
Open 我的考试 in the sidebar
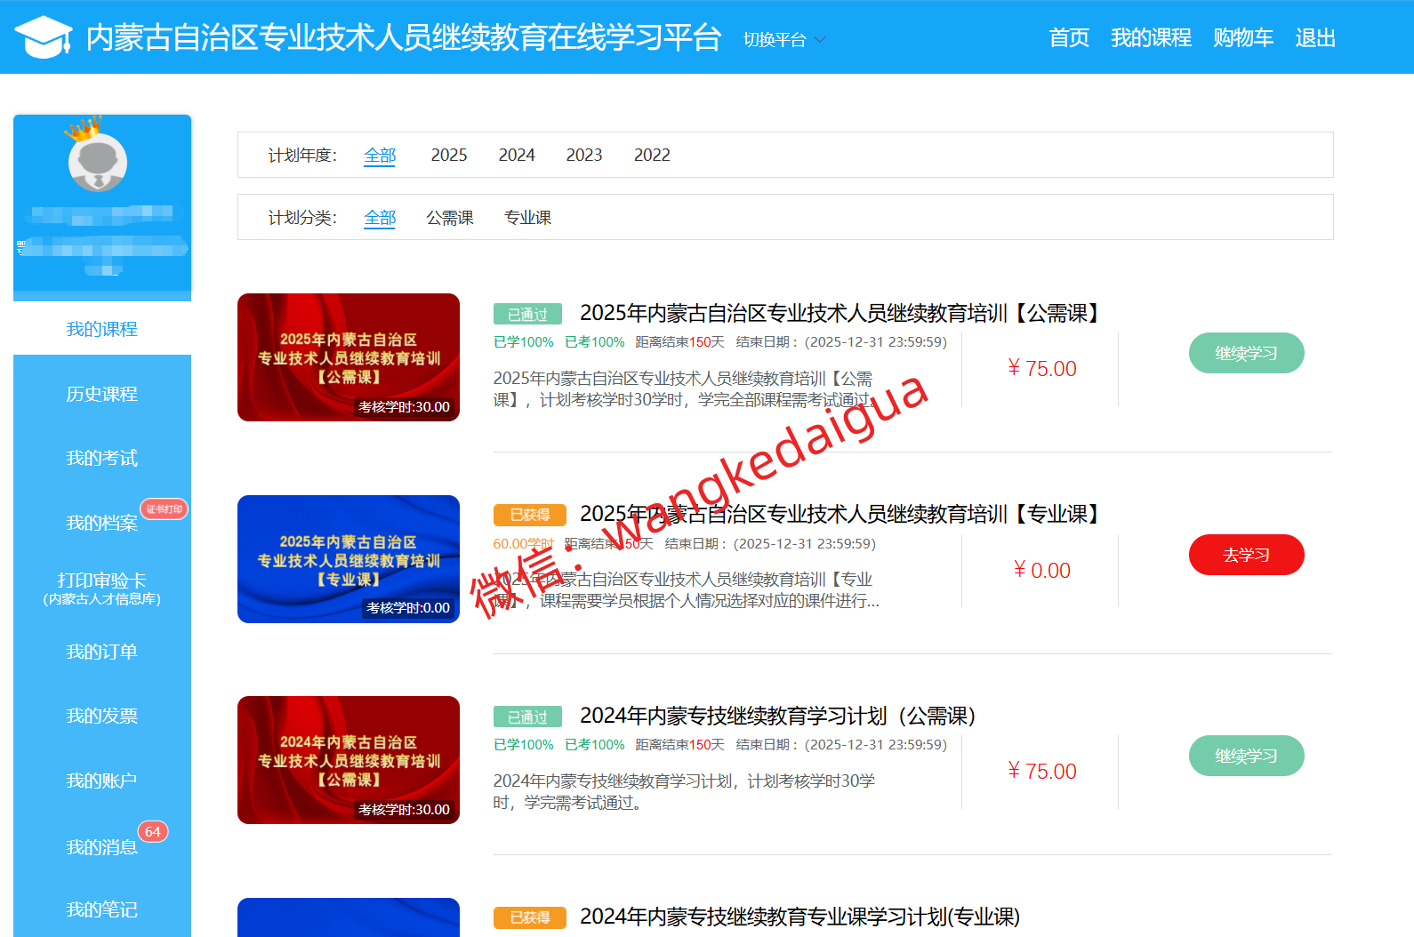point(102,458)
